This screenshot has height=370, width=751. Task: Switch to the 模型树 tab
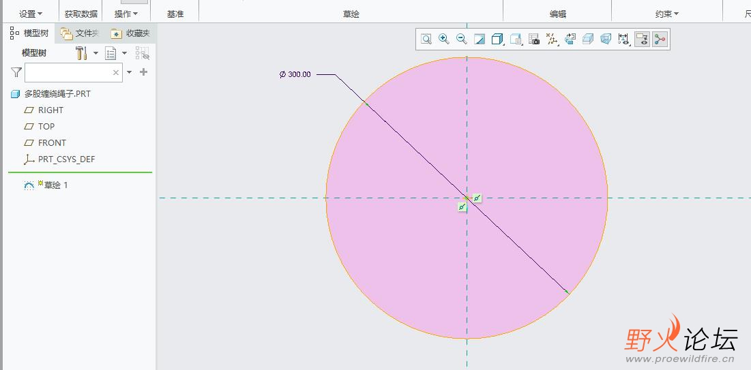tap(29, 33)
